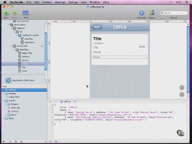
Task: Expand the Parts folder under mobile
Action: coord(6,115)
